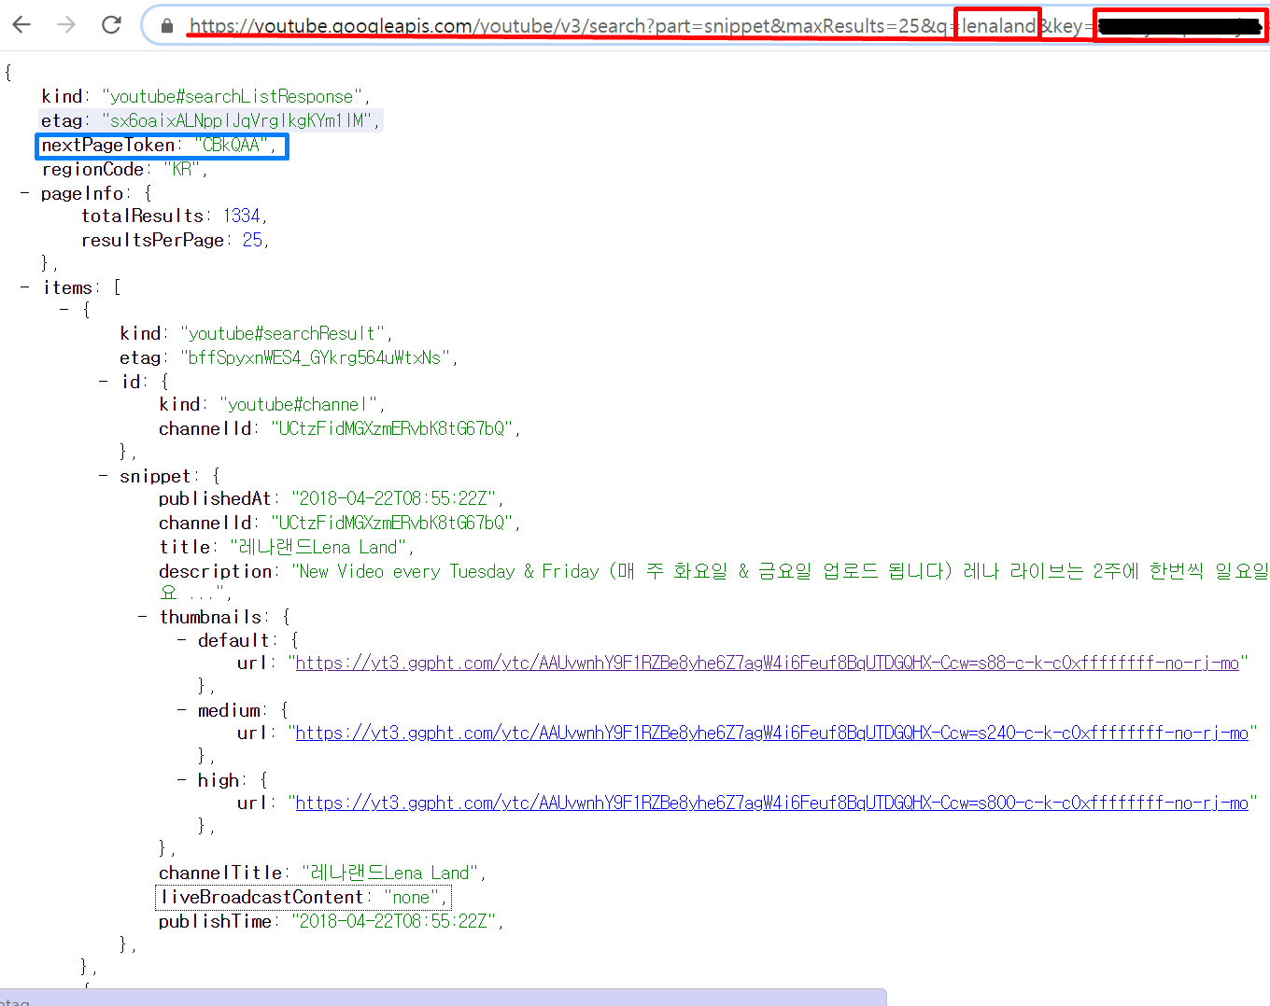Collapse the high thumbnail object
The height and width of the screenshot is (1006, 1270).
(182, 780)
